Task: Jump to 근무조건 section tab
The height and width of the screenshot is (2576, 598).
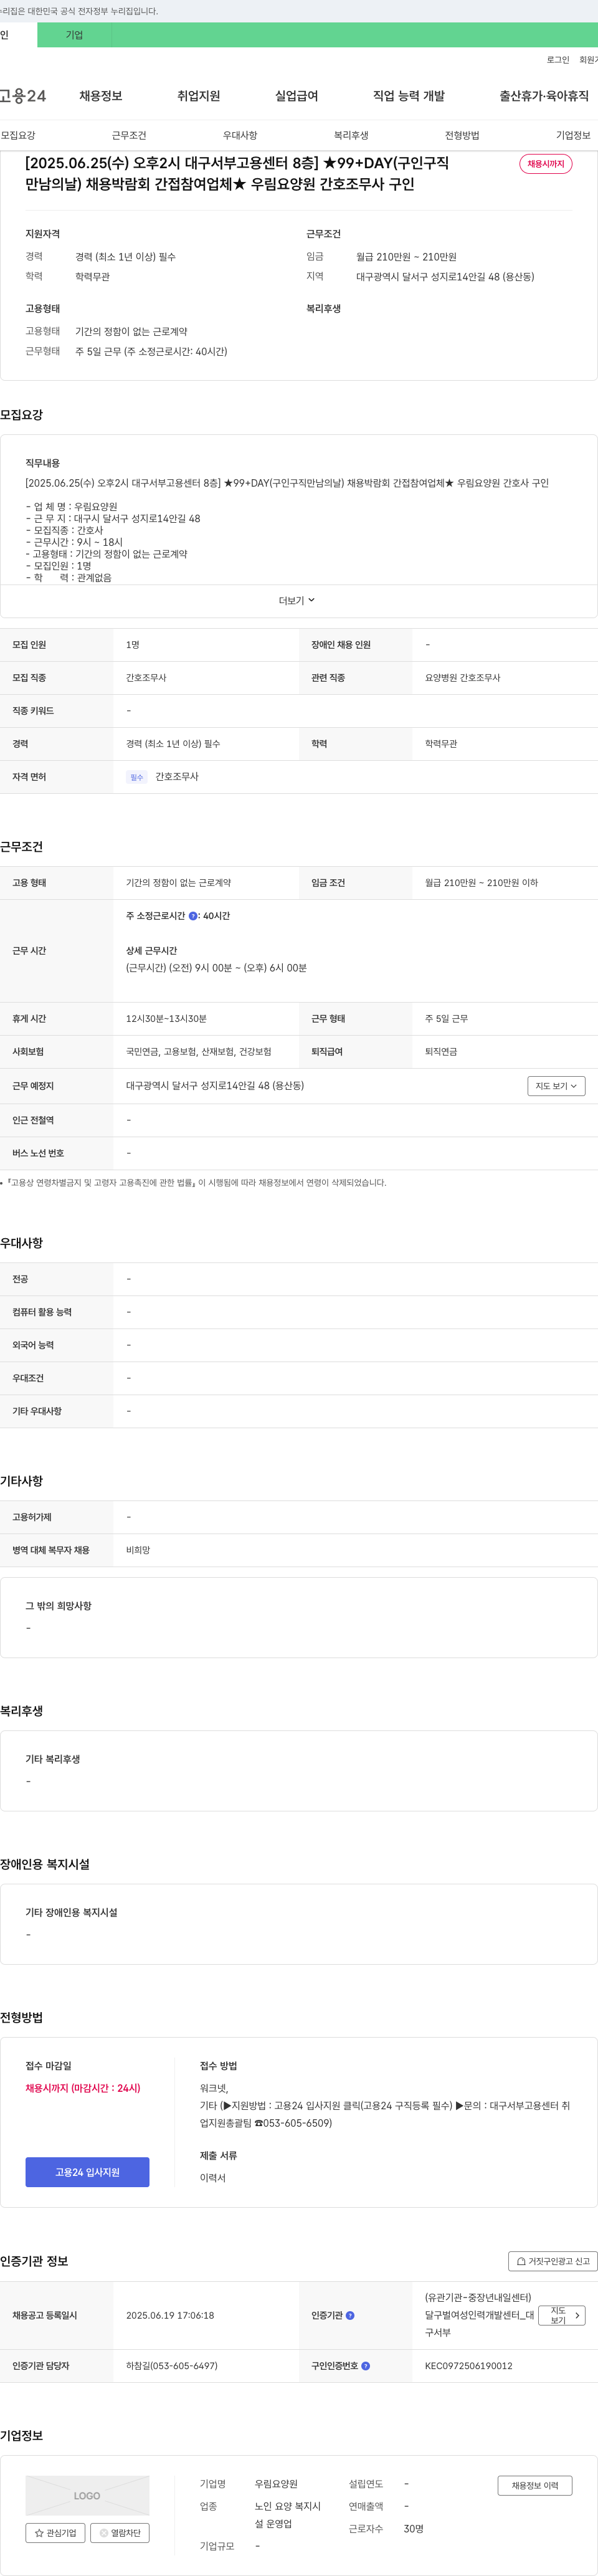Action: pos(129,135)
